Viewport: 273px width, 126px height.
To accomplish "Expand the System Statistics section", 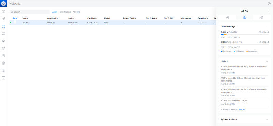I will click(267, 119).
